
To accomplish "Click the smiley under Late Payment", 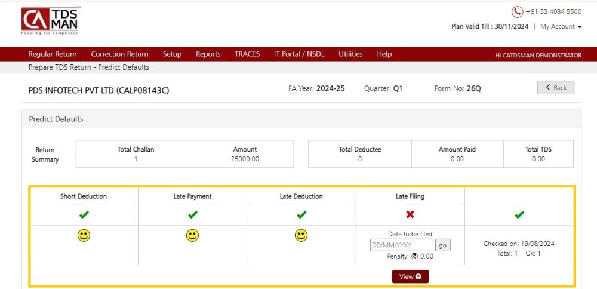I will point(193,236).
